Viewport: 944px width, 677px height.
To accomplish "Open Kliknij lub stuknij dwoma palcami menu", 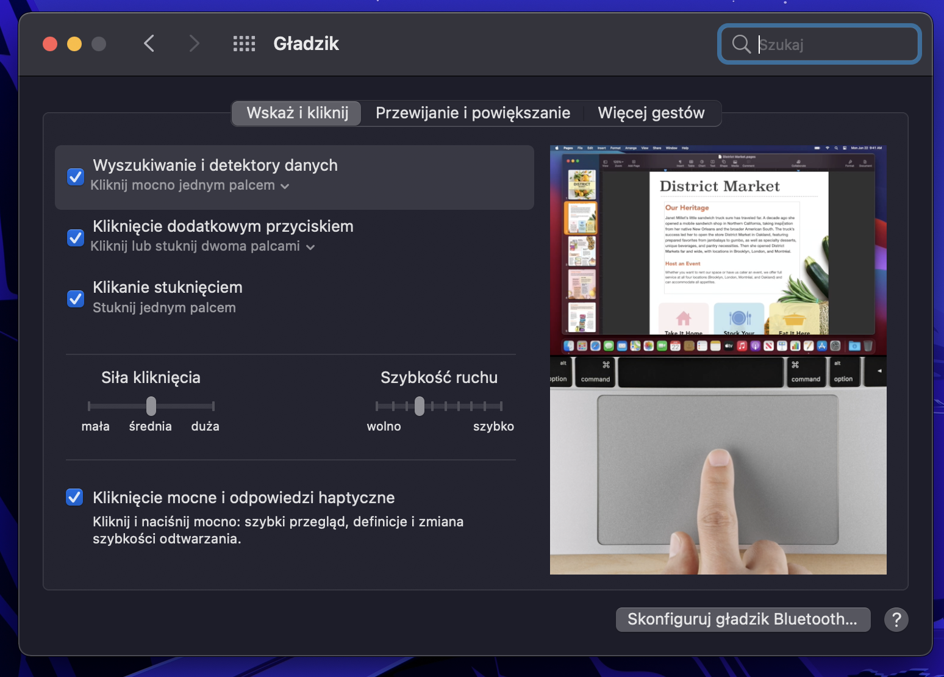I will click(x=202, y=246).
